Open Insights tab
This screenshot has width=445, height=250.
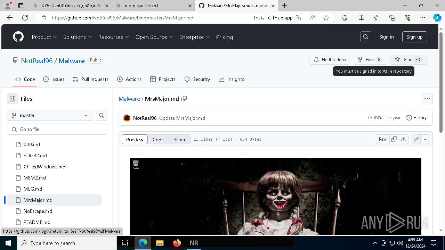click(231, 79)
